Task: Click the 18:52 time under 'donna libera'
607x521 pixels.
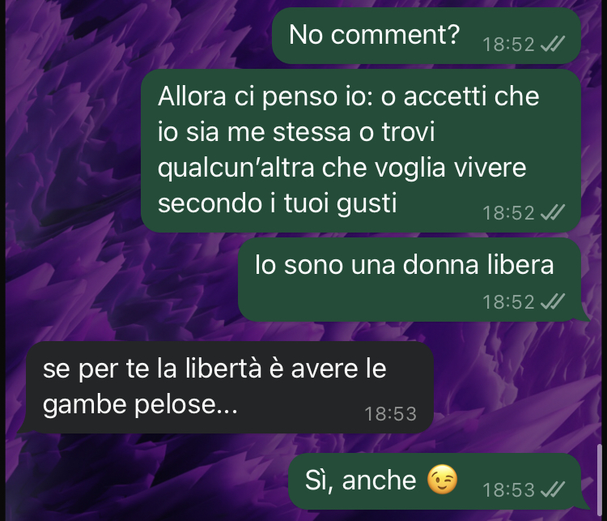Action: coord(508,301)
